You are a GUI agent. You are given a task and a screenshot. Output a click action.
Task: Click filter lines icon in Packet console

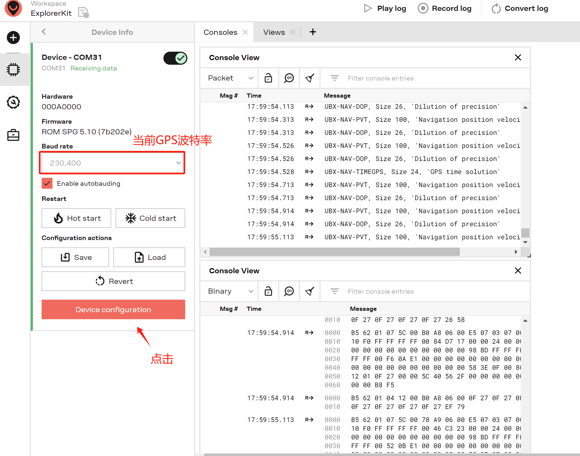tap(334, 78)
